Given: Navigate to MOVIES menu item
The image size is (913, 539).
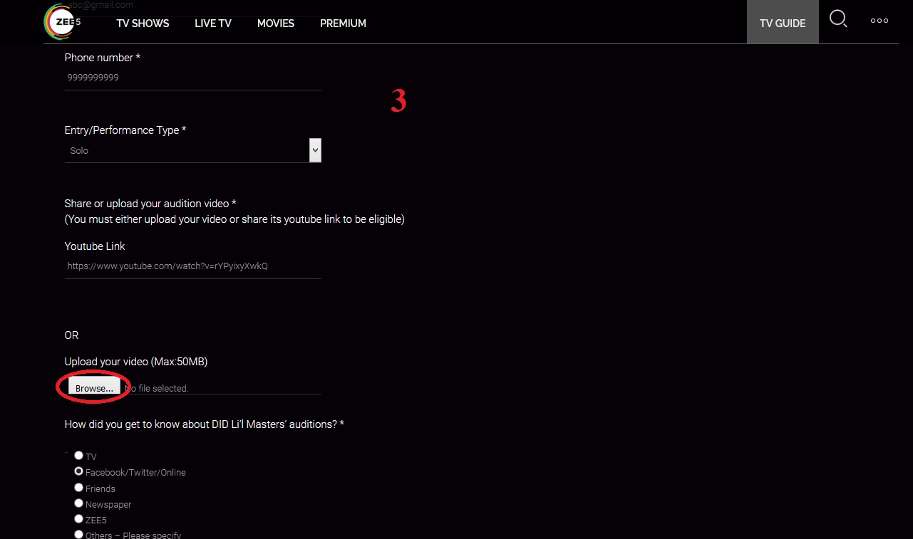Looking at the screenshot, I should pos(275,23).
